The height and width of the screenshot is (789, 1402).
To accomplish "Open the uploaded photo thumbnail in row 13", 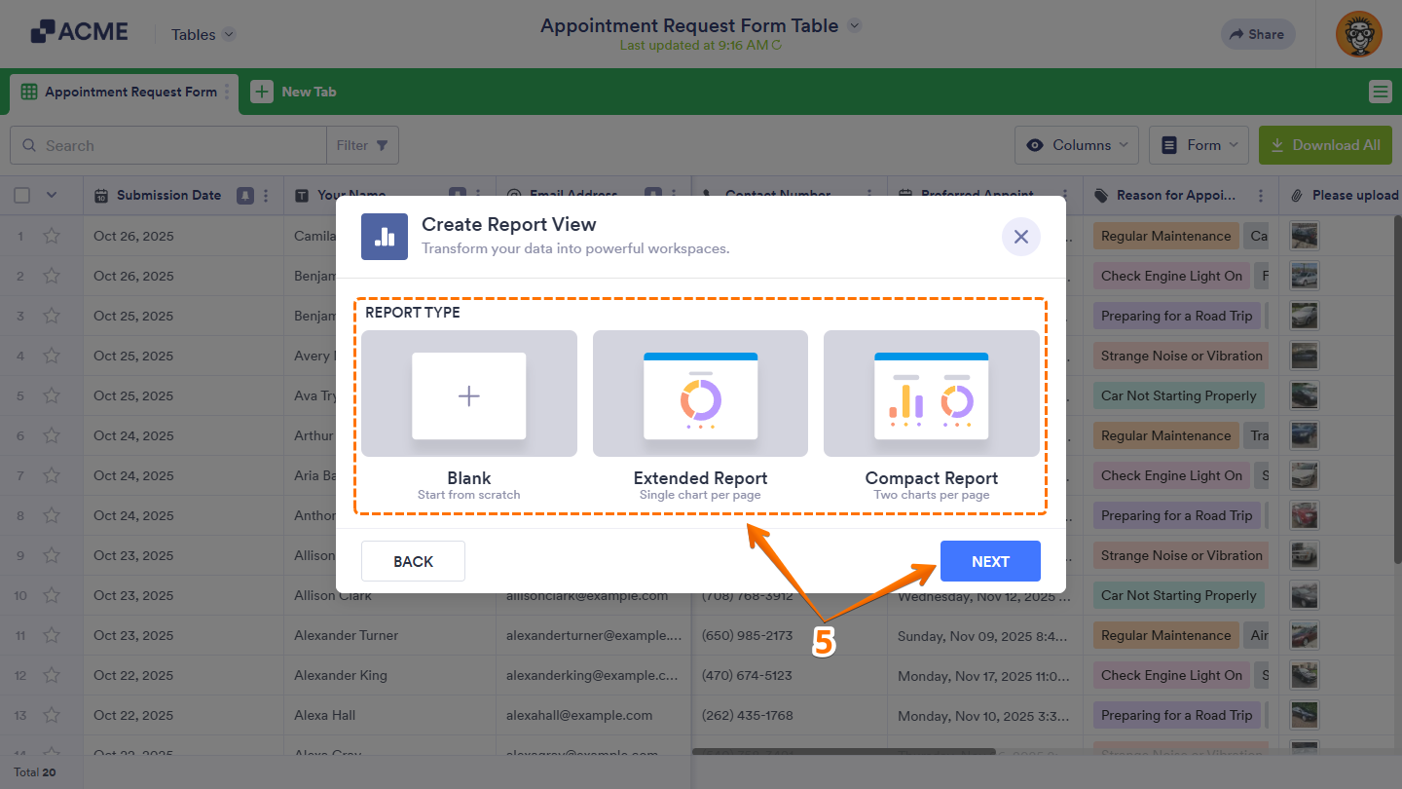I will tap(1304, 715).
